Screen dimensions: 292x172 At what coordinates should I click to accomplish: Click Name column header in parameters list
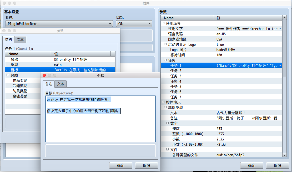(x=187, y=18)
